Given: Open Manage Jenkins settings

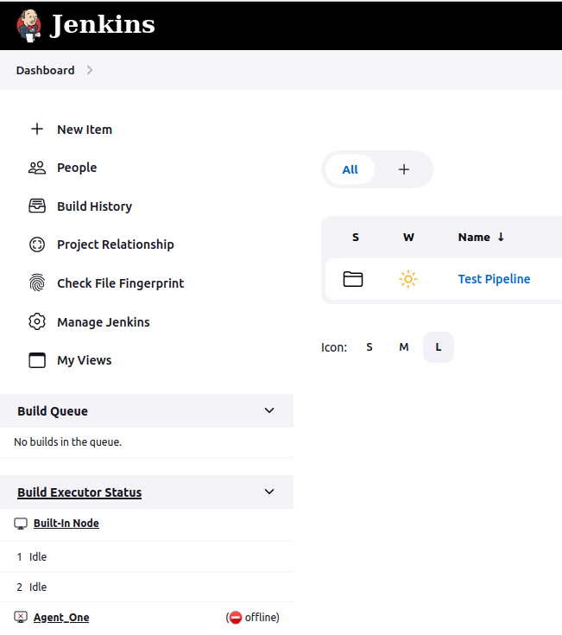Looking at the screenshot, I should pyautogui.click(x=104, y=322).
